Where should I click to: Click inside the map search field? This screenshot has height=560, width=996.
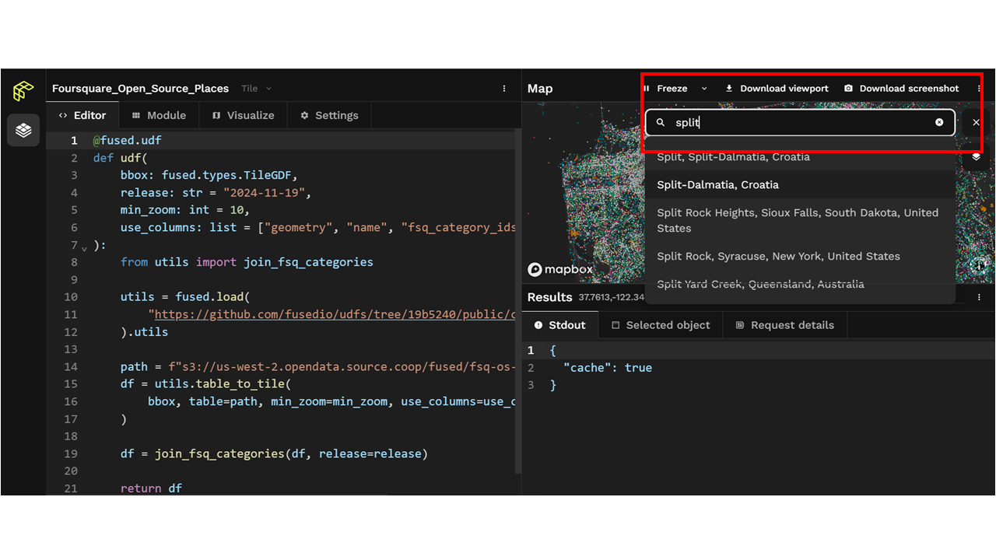801,123
